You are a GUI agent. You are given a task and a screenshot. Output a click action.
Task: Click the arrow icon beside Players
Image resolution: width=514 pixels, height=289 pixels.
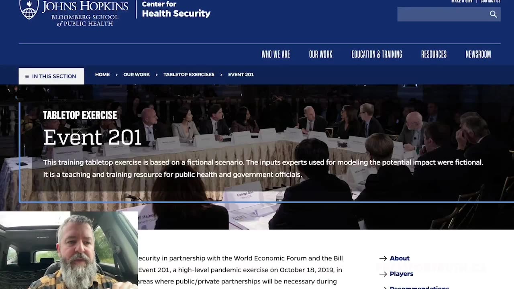click(x=383, y=274)
